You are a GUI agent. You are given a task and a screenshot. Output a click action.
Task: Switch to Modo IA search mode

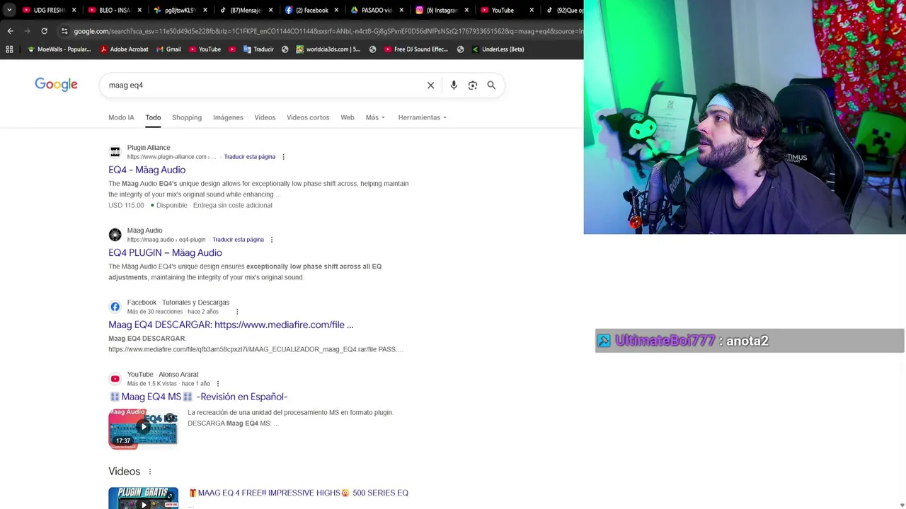pyautogui.click(x=121, y=117)
